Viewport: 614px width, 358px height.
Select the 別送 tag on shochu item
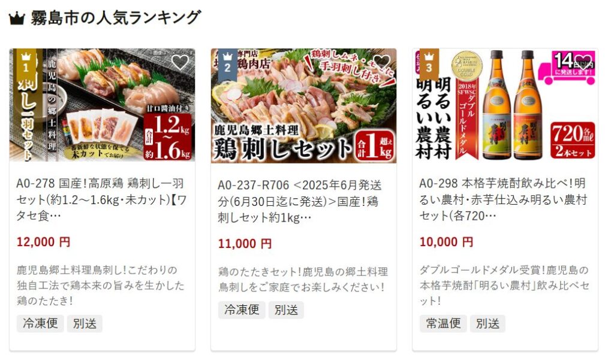487,323
